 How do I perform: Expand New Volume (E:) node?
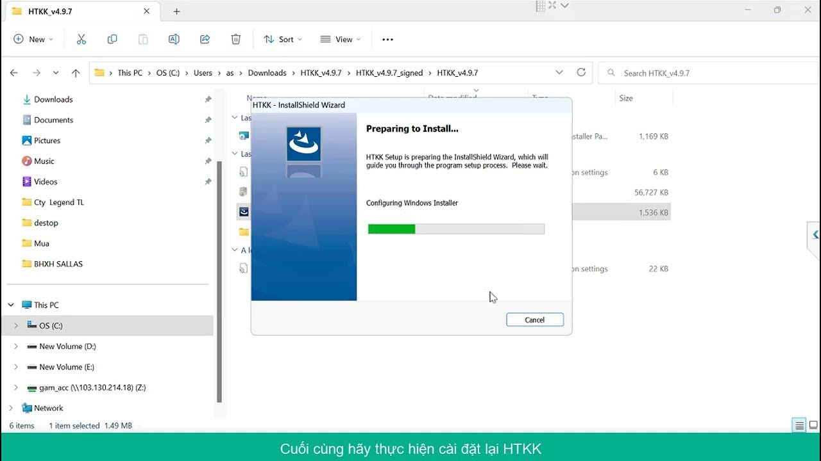[16, 367]
